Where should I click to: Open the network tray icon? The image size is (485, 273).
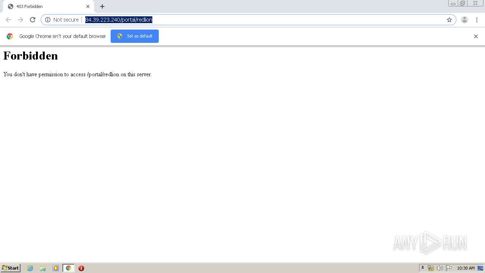(x=431, y=268)
